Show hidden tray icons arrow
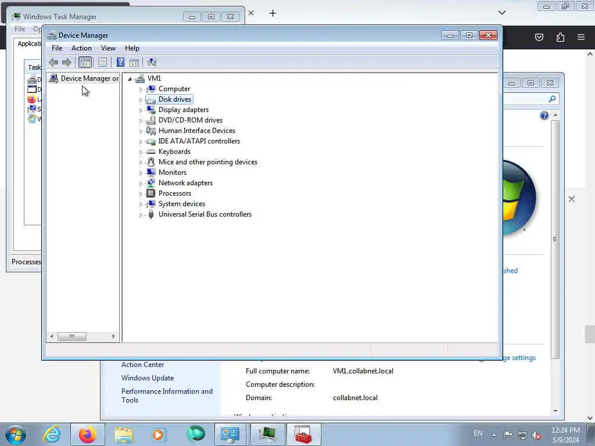Image resolution: width=595 pixels, height=446 pixels. pos(494,435)
